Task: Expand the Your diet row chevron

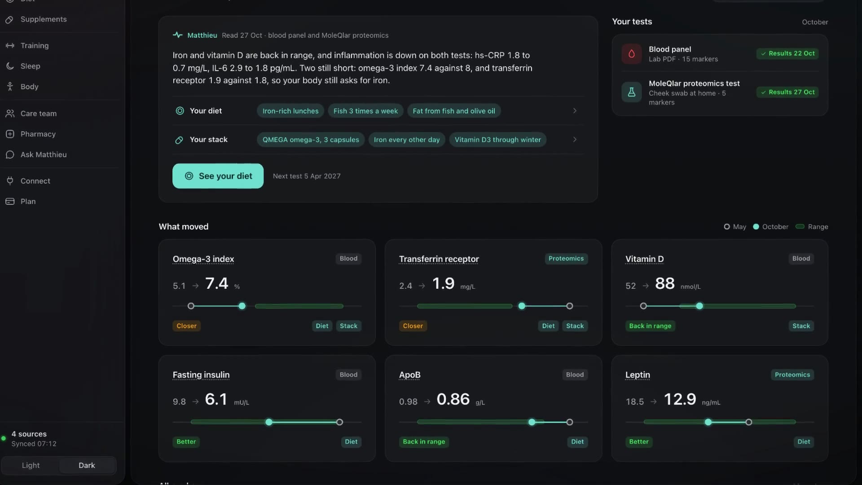Action: coord(575,111)
